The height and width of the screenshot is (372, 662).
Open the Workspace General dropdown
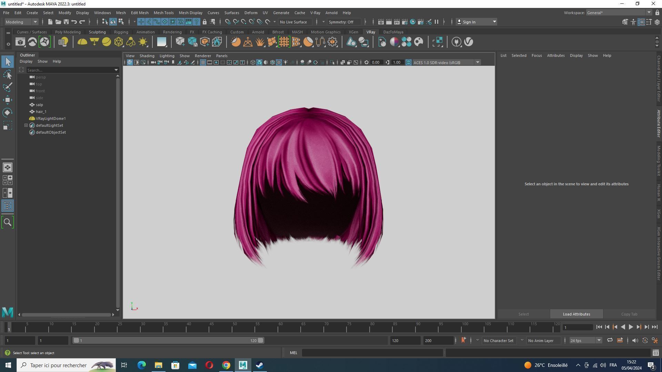619,13
